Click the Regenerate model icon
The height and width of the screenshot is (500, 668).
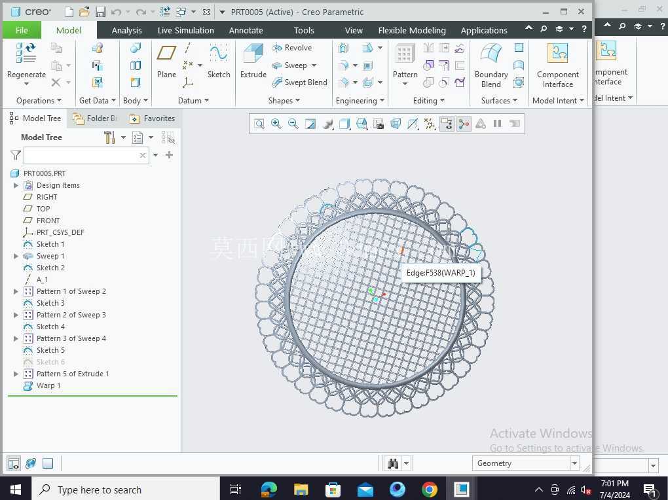(x=26, y=53)
